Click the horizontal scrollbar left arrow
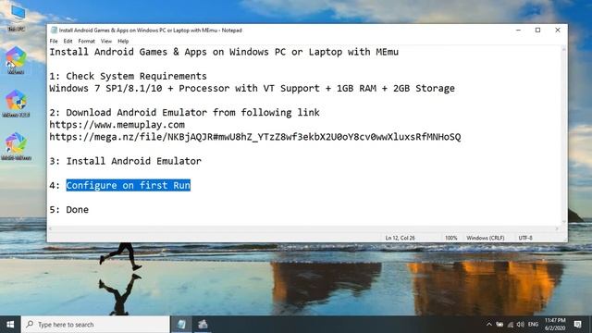 point(51,228)
